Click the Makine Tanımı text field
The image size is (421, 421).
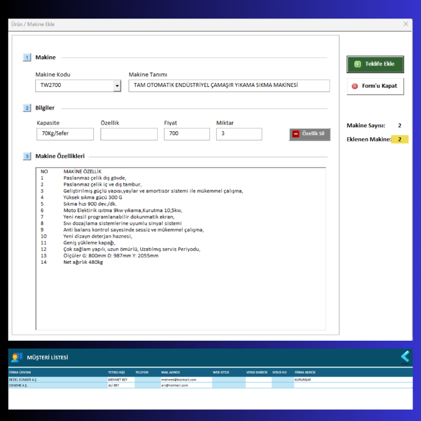tap(229, 86)
